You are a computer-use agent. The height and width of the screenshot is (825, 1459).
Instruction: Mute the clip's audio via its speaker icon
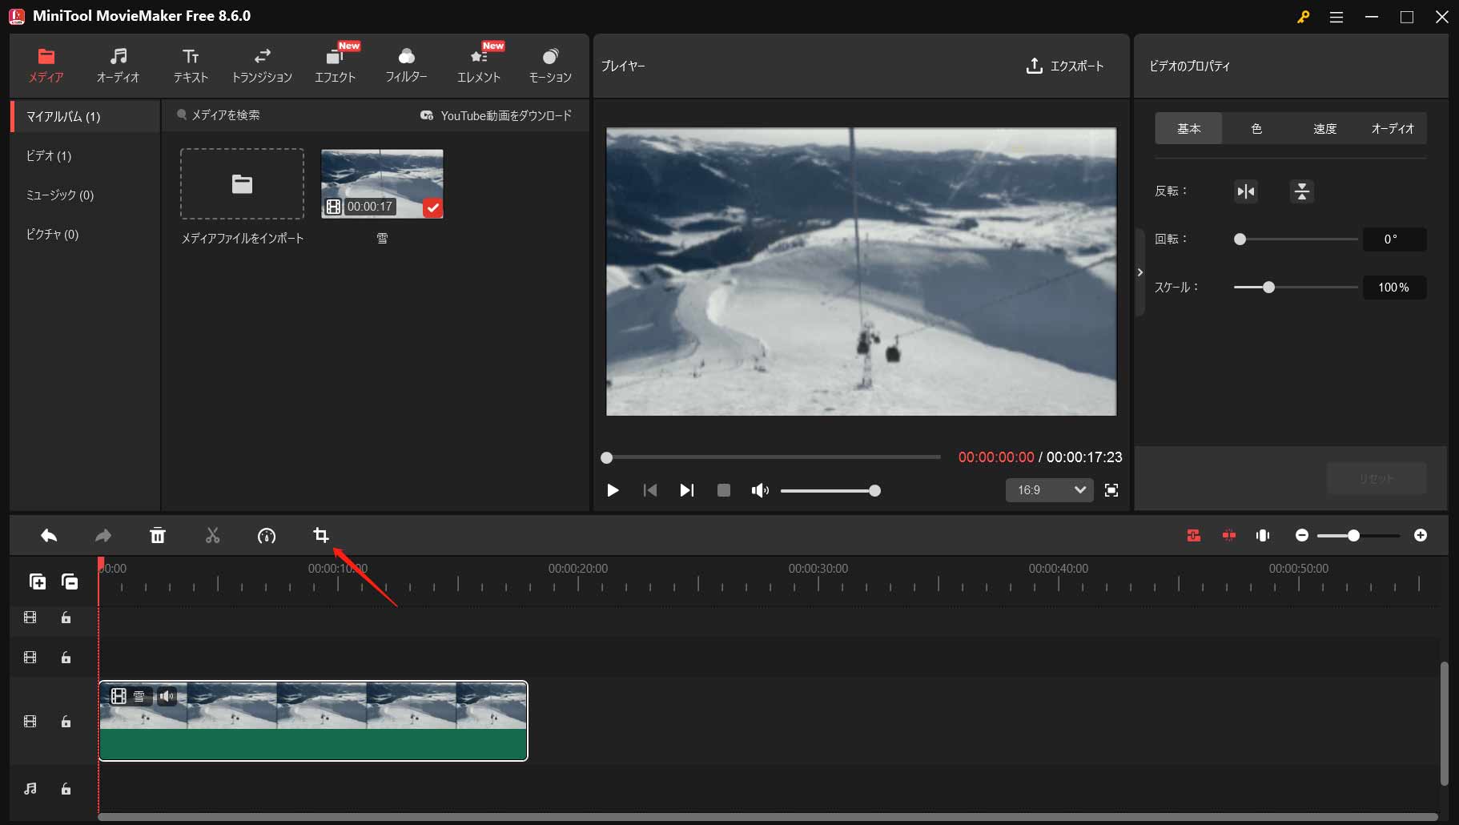[x=167, y=696]
